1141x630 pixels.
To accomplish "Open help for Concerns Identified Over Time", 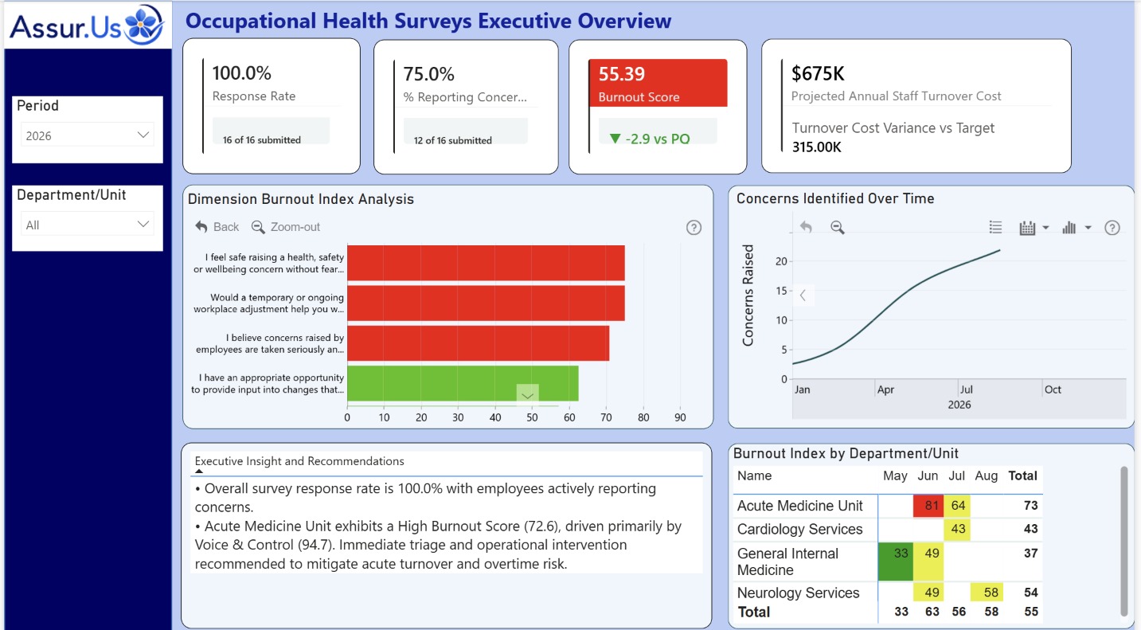I will click(1112, 228).
